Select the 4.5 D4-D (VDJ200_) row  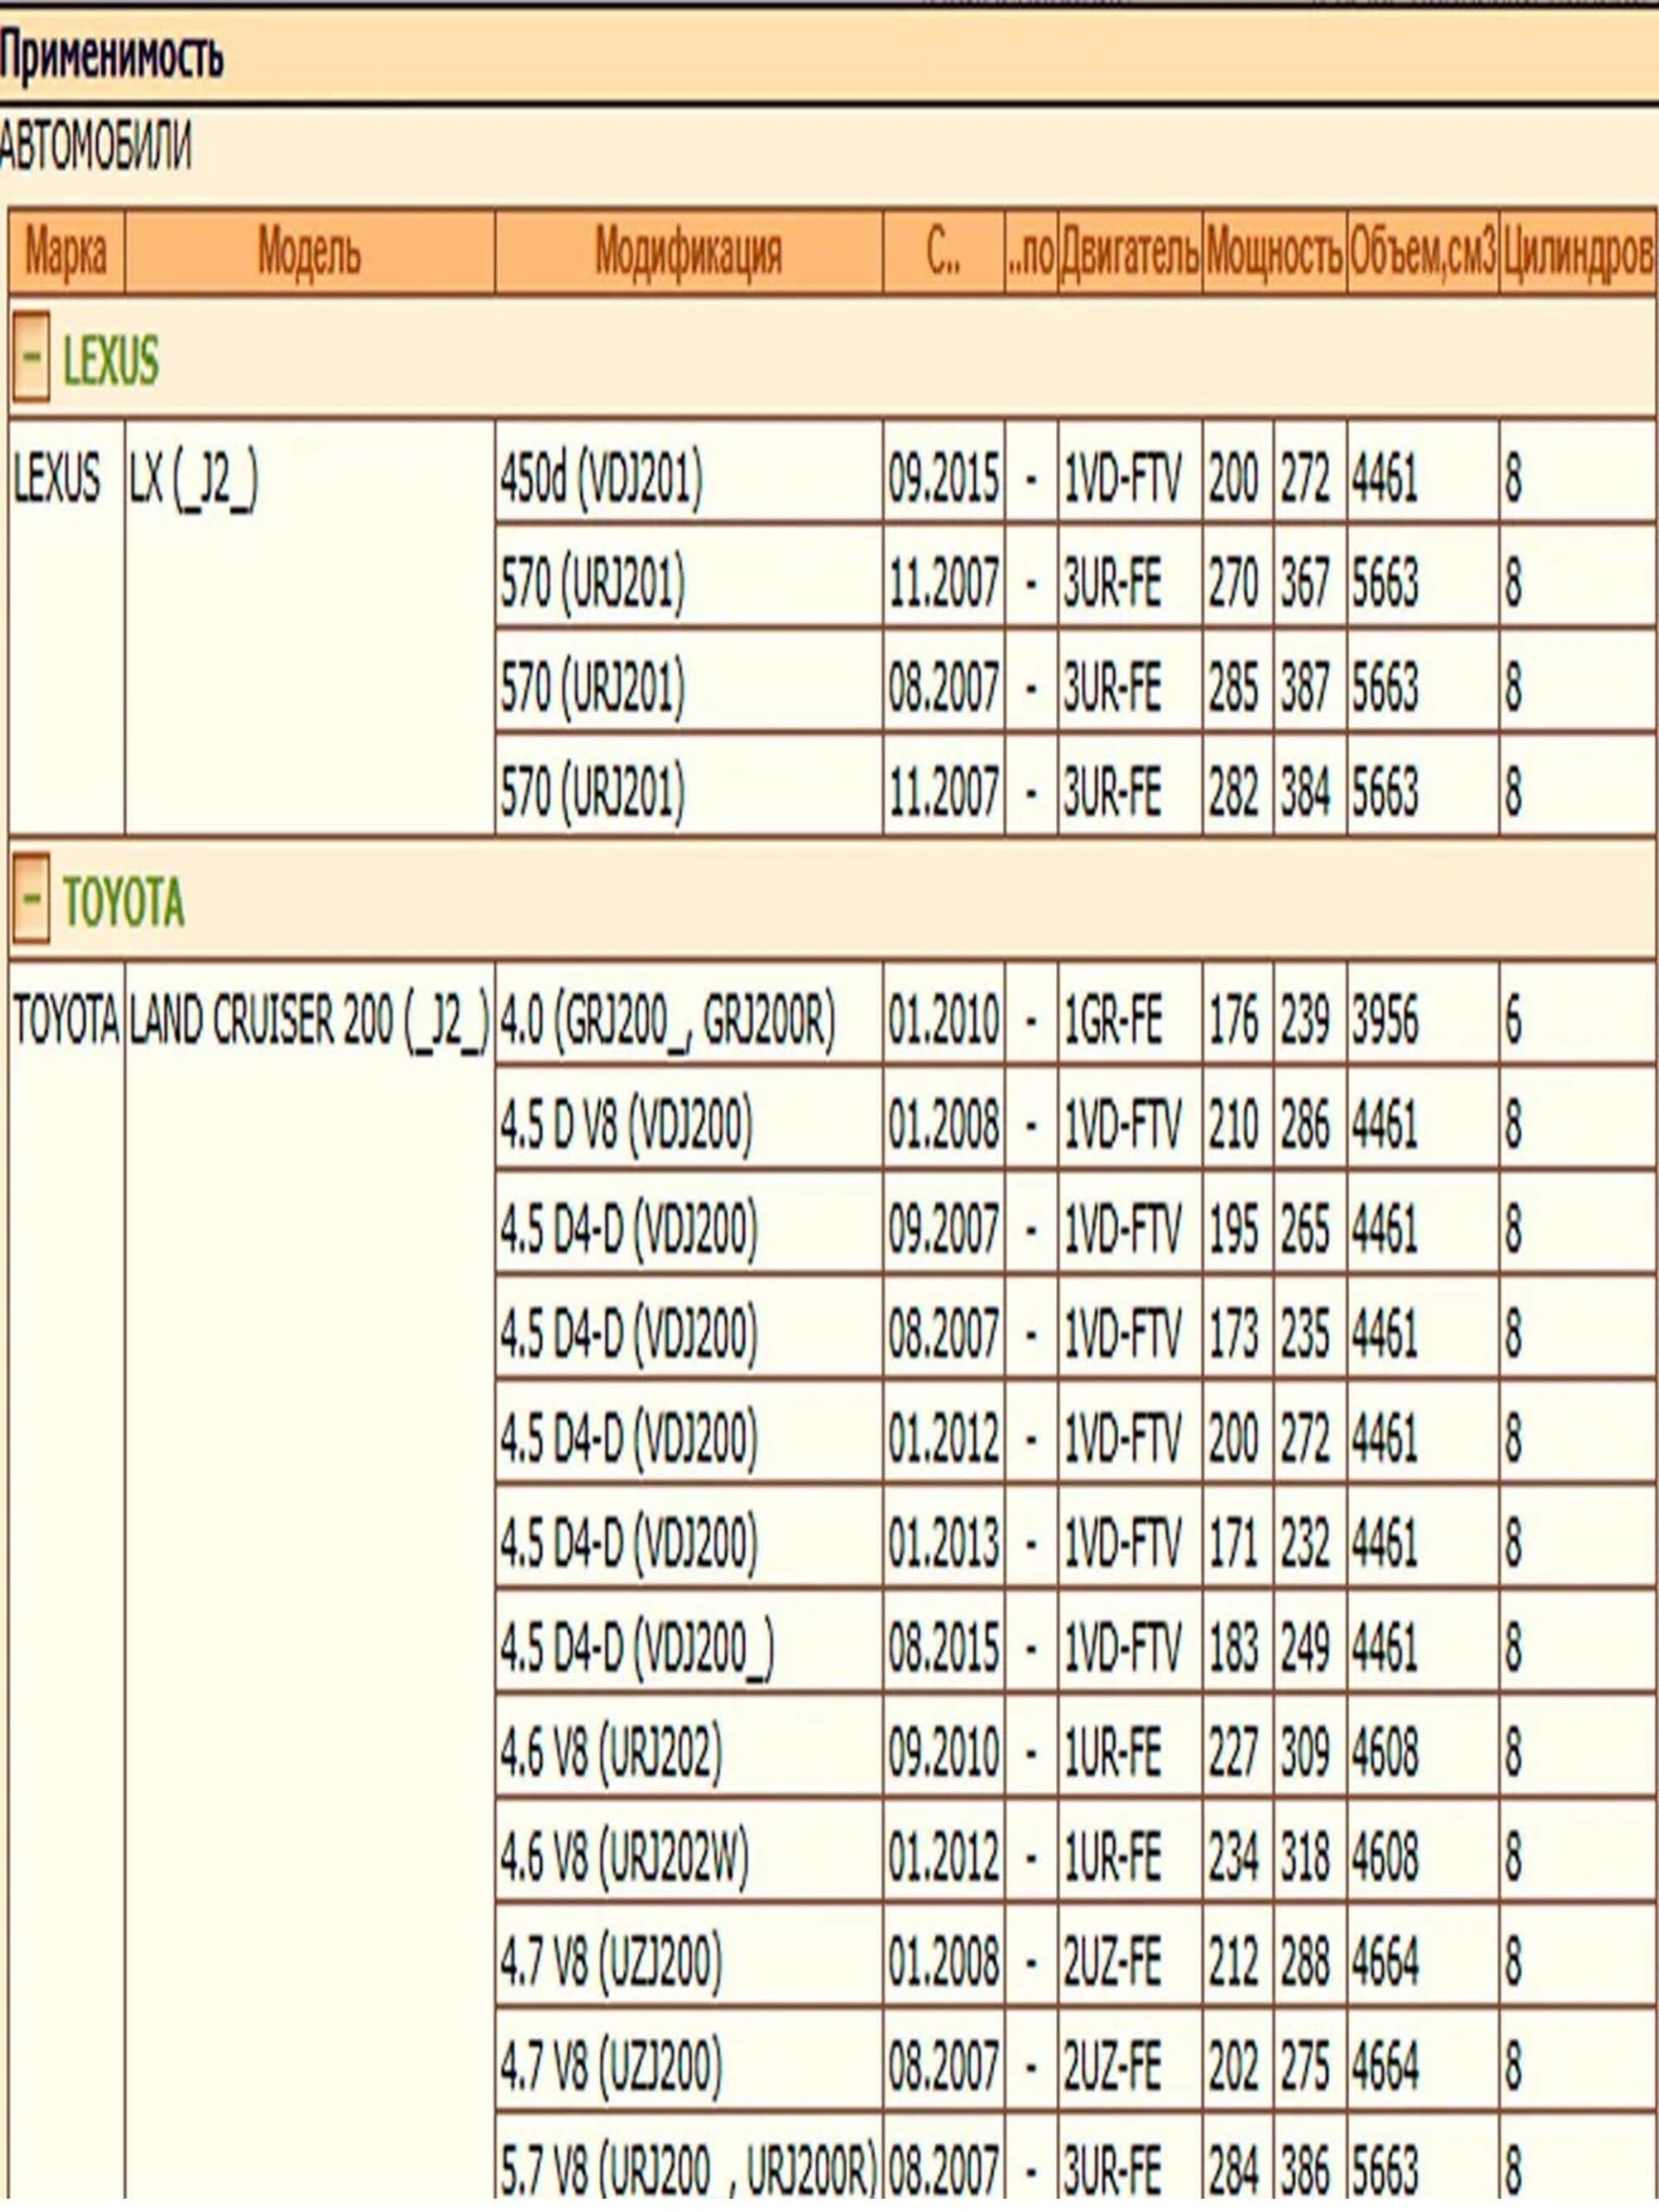click(637, 1647)
